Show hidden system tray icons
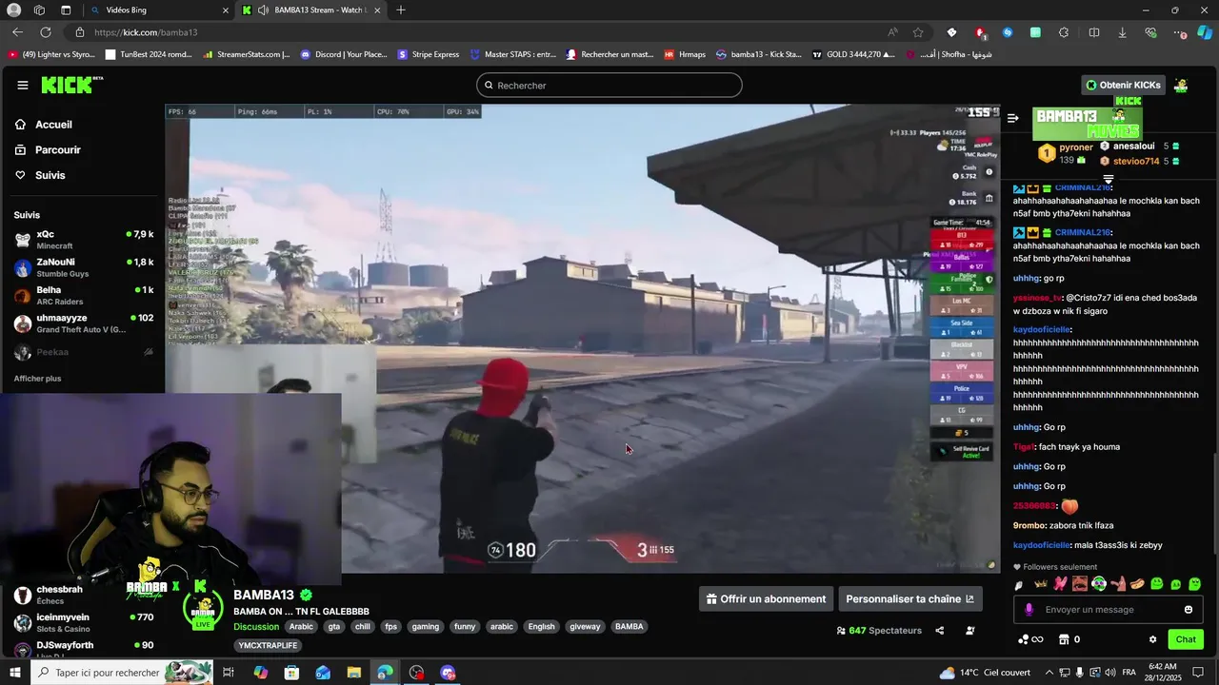Screen dimensions: 1219x685 (x=1049, y=673)
